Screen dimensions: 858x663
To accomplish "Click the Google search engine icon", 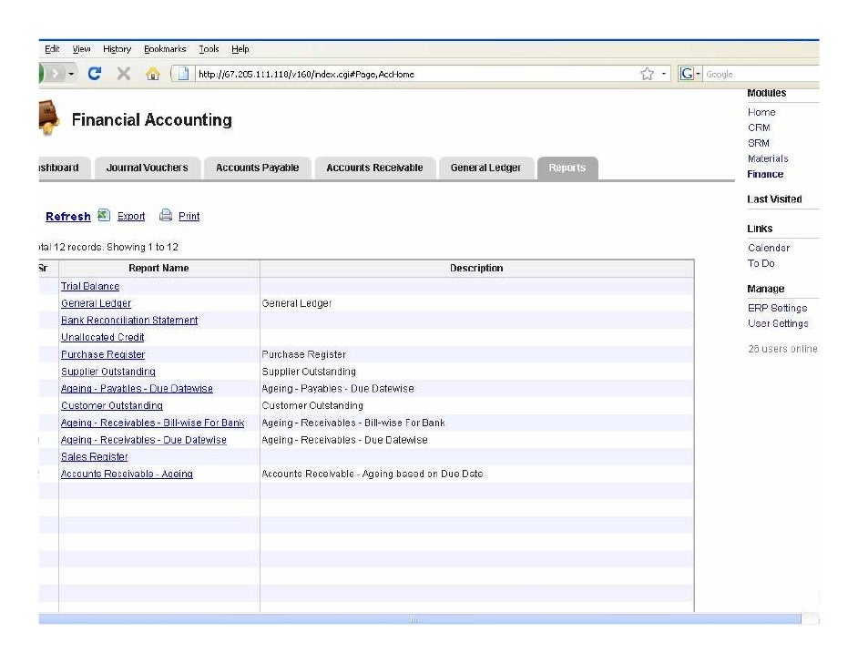I will pyautogui.click(x=687, y=75).
